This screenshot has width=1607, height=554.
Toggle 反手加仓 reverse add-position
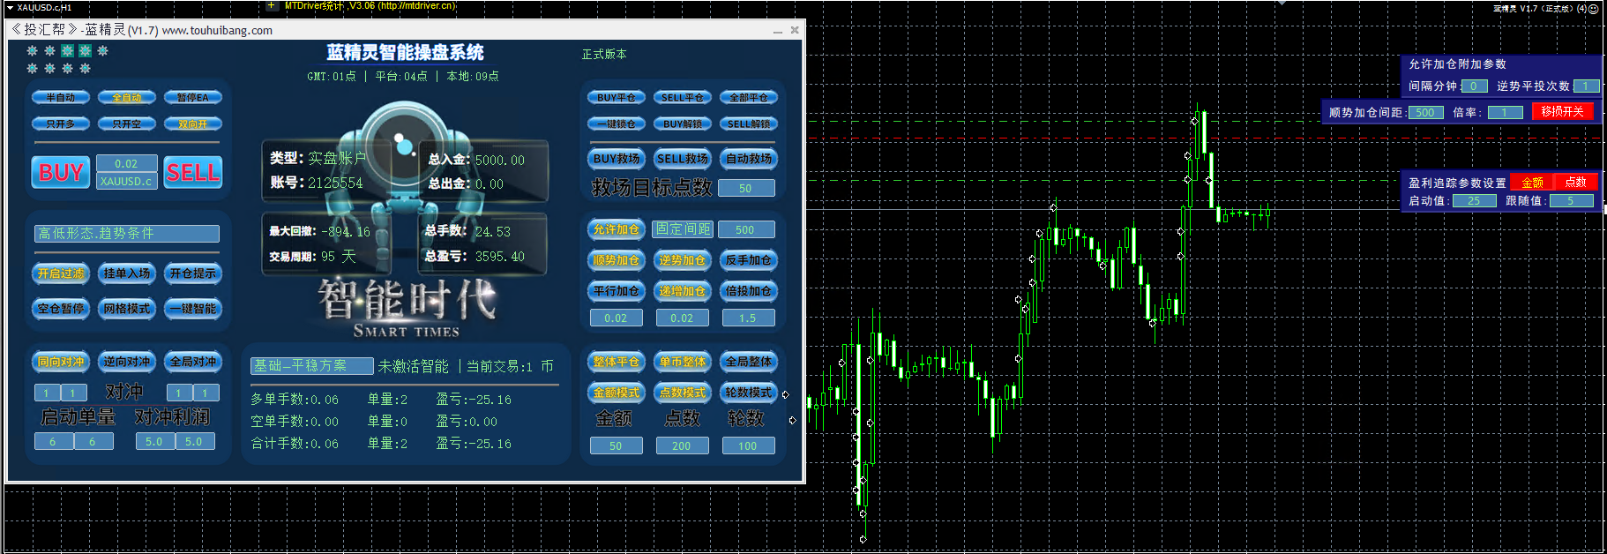pyautogui.click(x=748, y=260)
